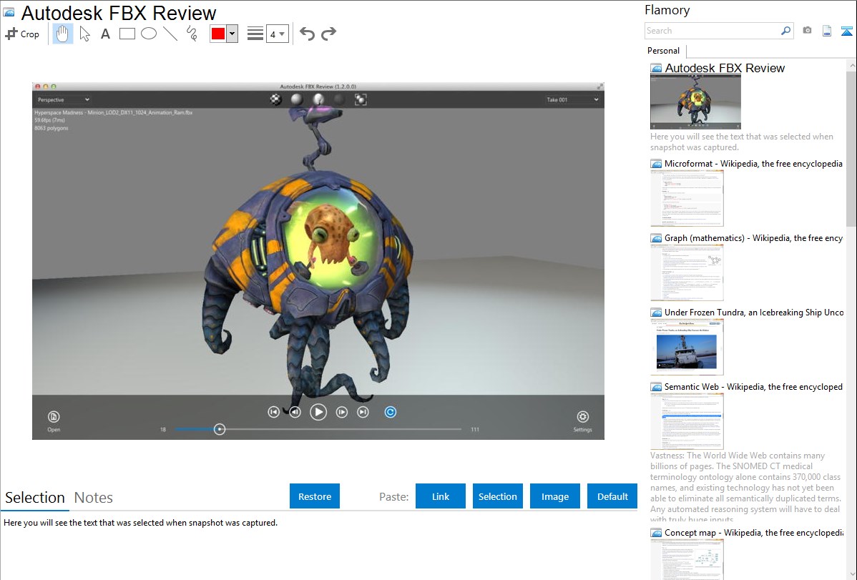857x580 pixels.
Task: Open the Microformat Wikipedia snapshot title
Action: point(753,164)
